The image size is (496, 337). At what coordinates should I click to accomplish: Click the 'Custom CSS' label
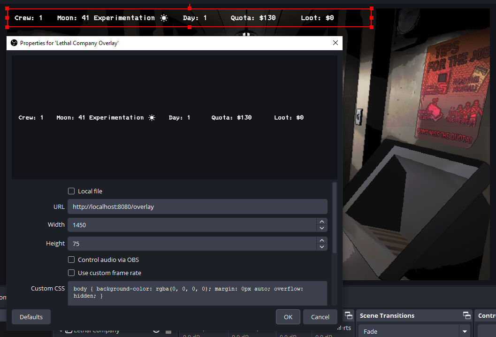coord(48,288)
